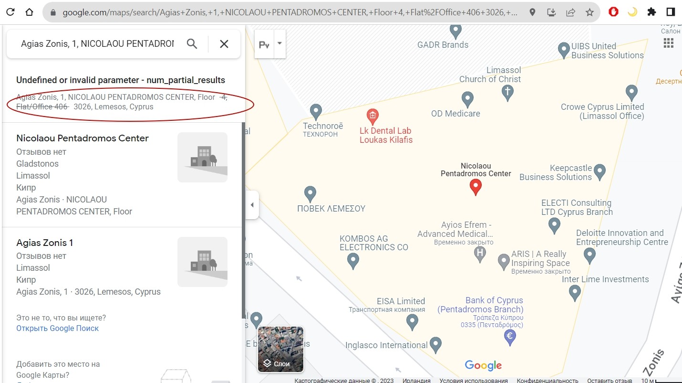Screen dimensions: 682x383
Task: Switch map layers with the Слои thumbnail
Action: (x=280, y=349)
